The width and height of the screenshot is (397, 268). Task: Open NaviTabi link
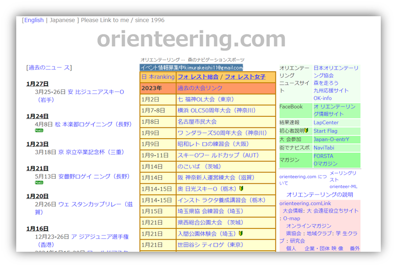(x=324, y=148)
